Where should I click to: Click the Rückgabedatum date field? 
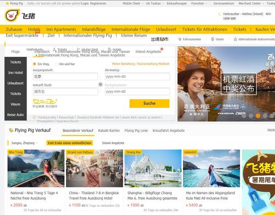[x=137, y=92]
